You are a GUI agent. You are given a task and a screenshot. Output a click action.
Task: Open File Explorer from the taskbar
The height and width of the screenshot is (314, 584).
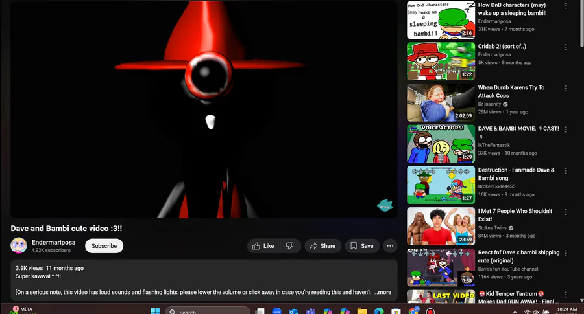click(361, 311)
